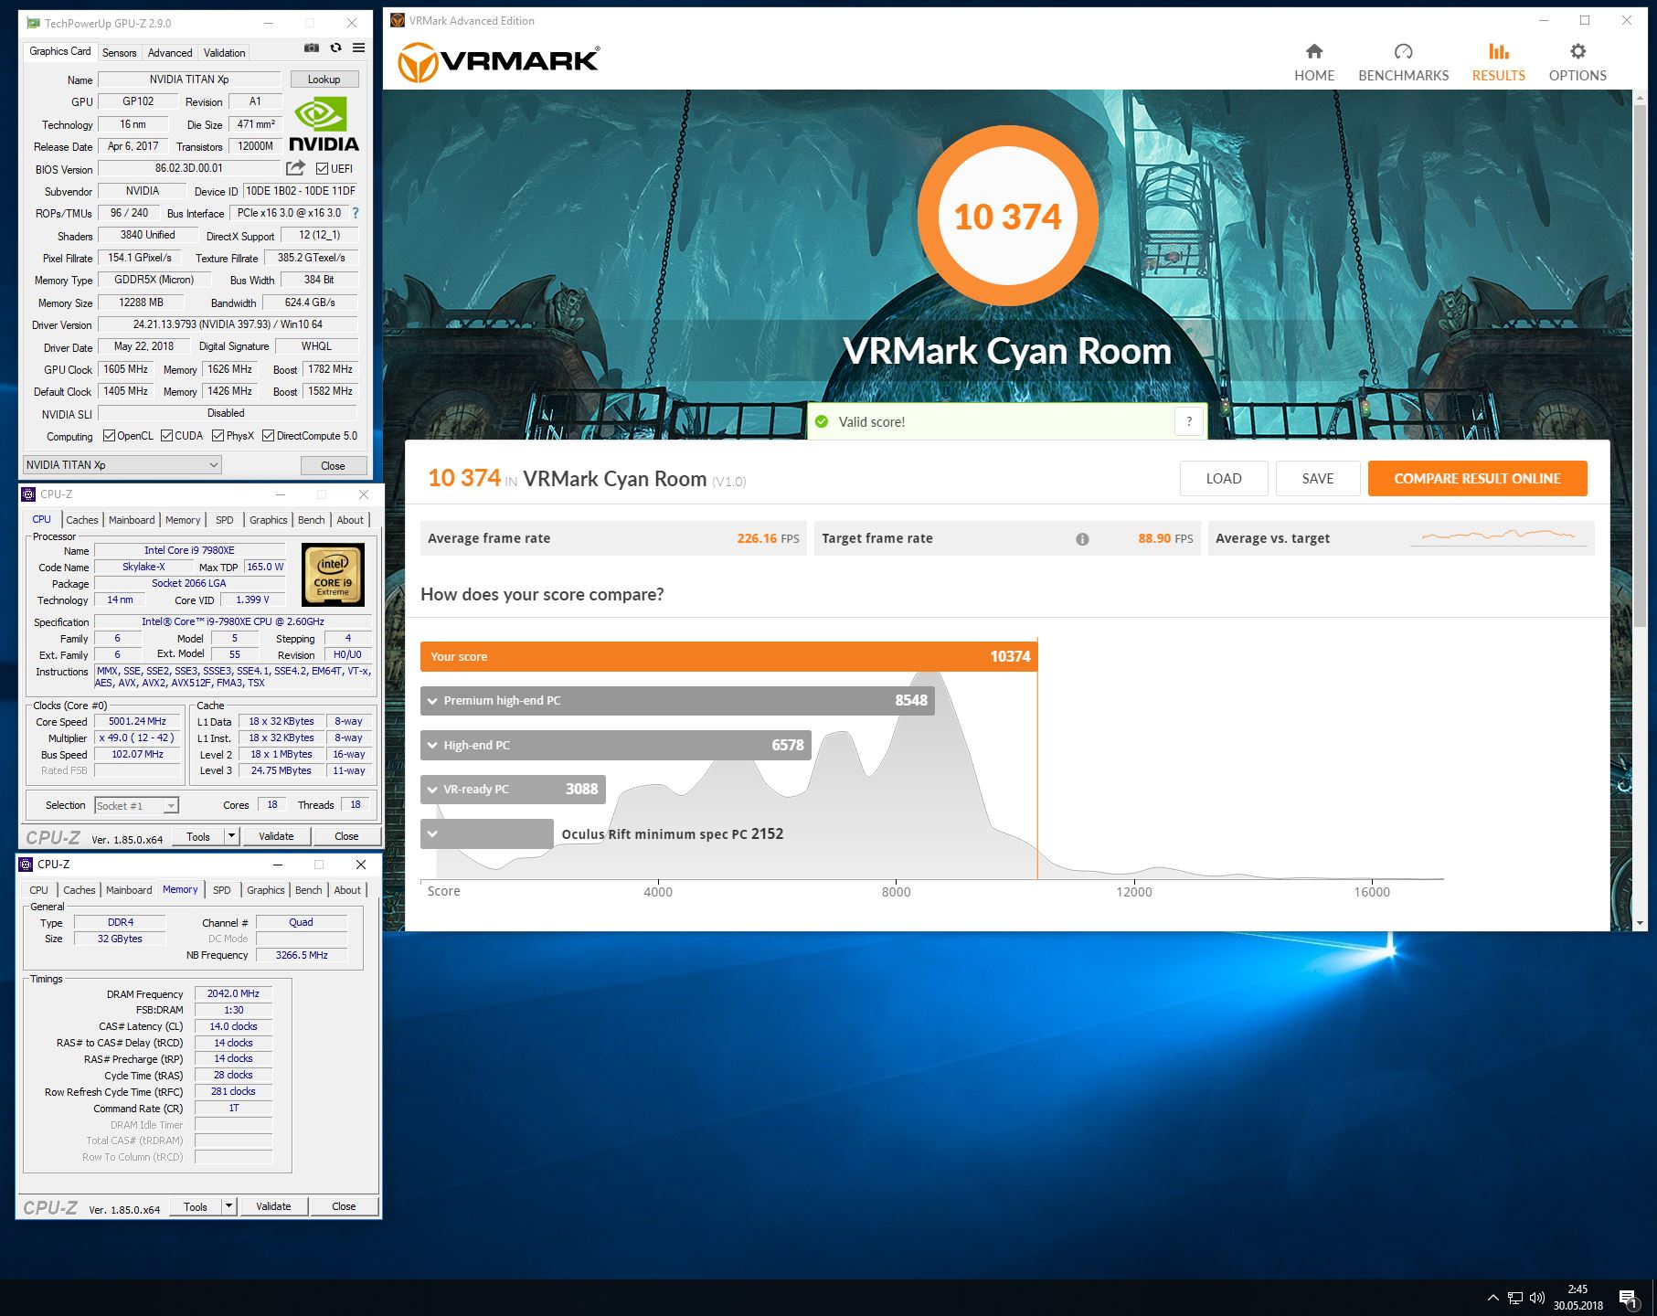This screenshot has width=1657, height=1316.
Task: Toggle the UEFI checkbox
Action: (322, 168)
